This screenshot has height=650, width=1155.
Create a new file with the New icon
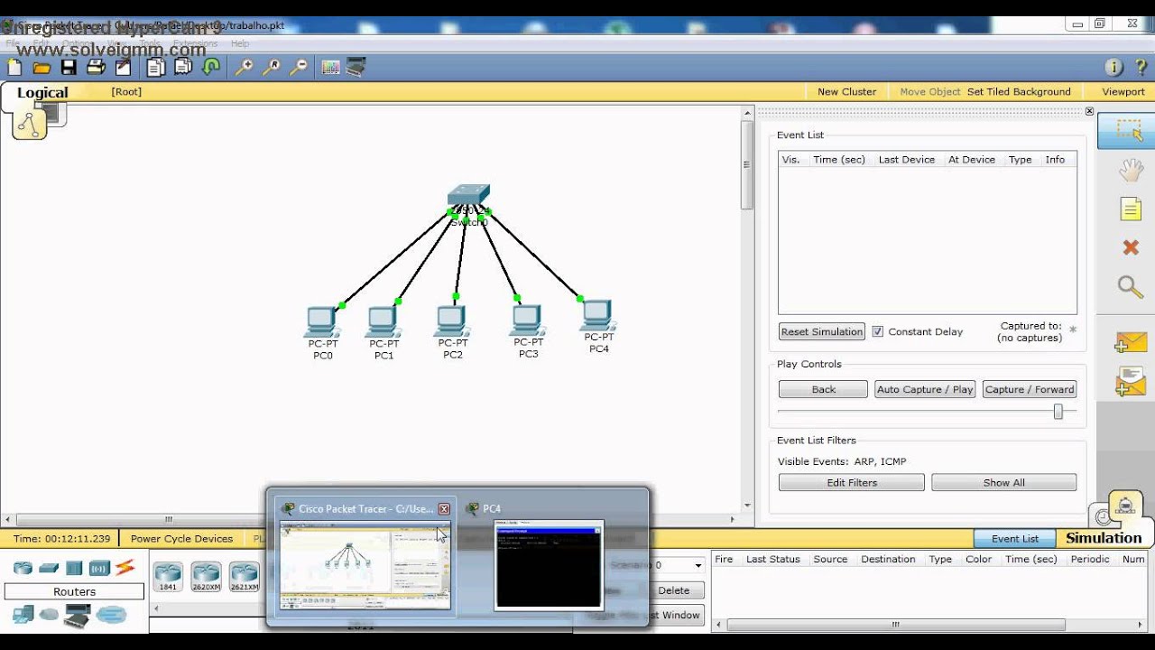14,68
